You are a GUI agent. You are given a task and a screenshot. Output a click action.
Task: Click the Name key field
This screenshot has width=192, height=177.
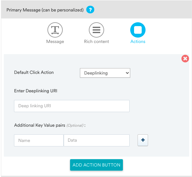tap(39, 140)
